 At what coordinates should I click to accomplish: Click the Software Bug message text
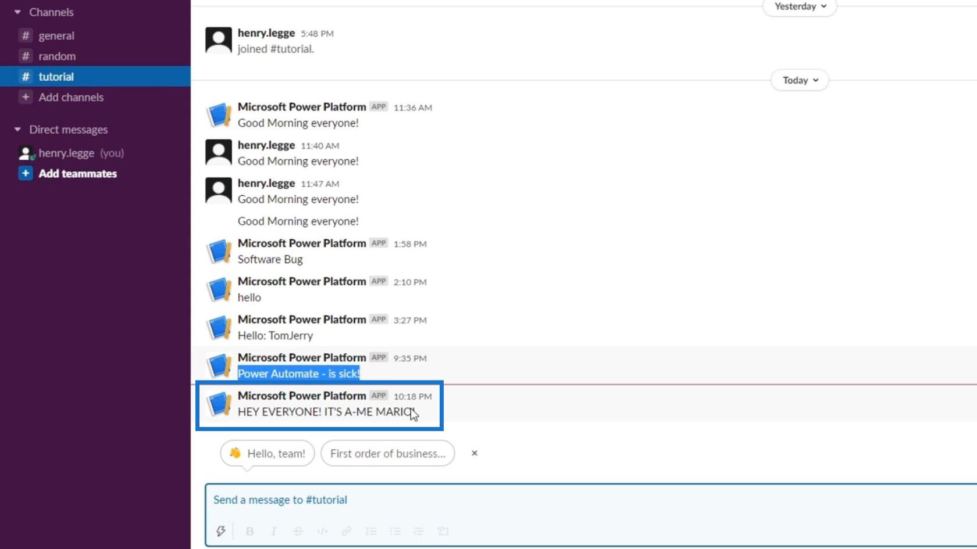click(270, 260)
